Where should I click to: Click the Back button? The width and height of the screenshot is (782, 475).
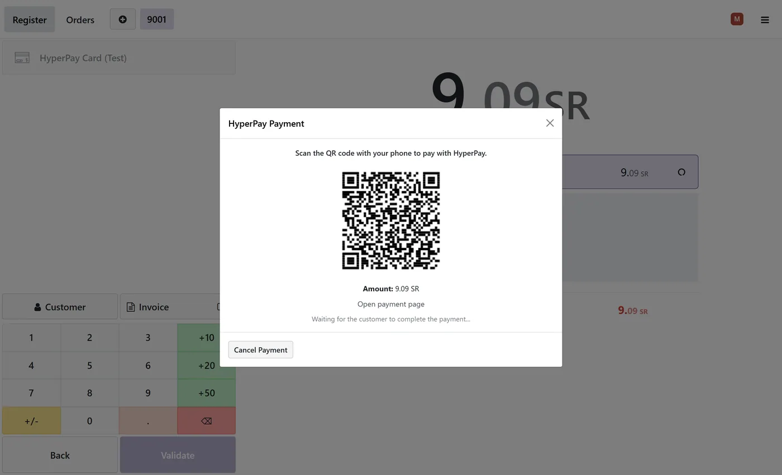pyautogui.click(x=60, y=455)
